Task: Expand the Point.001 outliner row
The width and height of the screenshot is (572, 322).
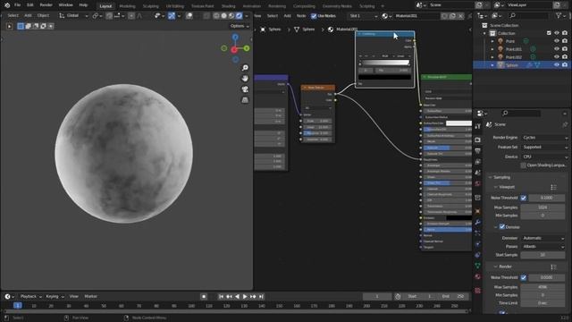Action: [x=492, y=49]
